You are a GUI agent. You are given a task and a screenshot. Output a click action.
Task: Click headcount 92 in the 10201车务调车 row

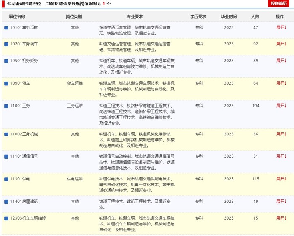coord(256,44)
